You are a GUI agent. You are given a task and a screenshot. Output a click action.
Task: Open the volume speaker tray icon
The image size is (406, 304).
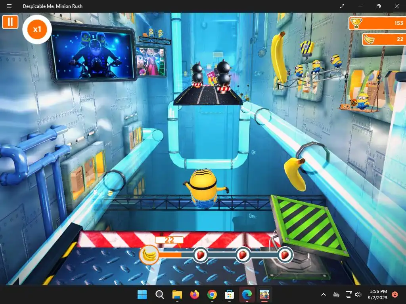tap(358, 294)
